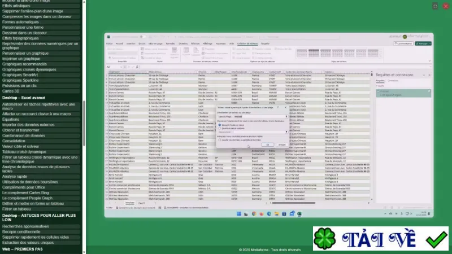Open the ShipCountry column filter dropdown

tap(267, 72)
